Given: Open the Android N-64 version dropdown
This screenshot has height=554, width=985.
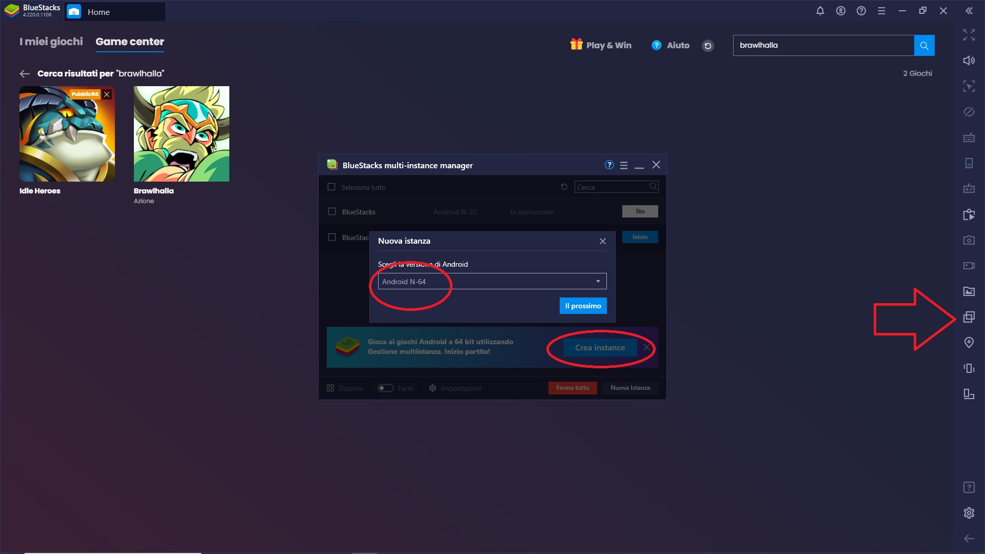Looking at the screenshot, I should pos(492,281).
